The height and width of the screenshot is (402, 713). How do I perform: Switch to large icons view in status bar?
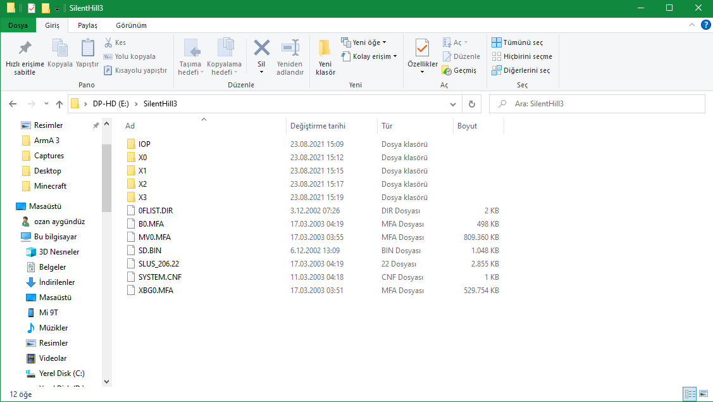coord(704,394)
